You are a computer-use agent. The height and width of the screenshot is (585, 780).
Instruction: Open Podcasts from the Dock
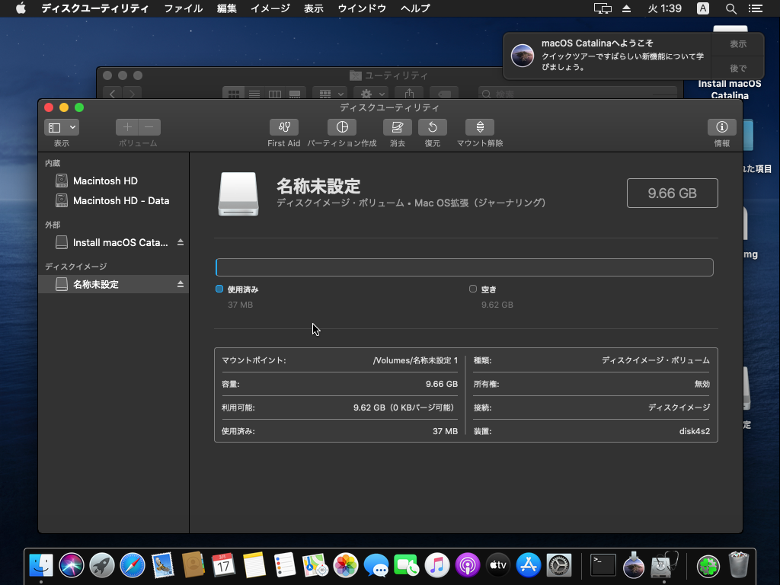pyautogui.click(x=468, y=566)
